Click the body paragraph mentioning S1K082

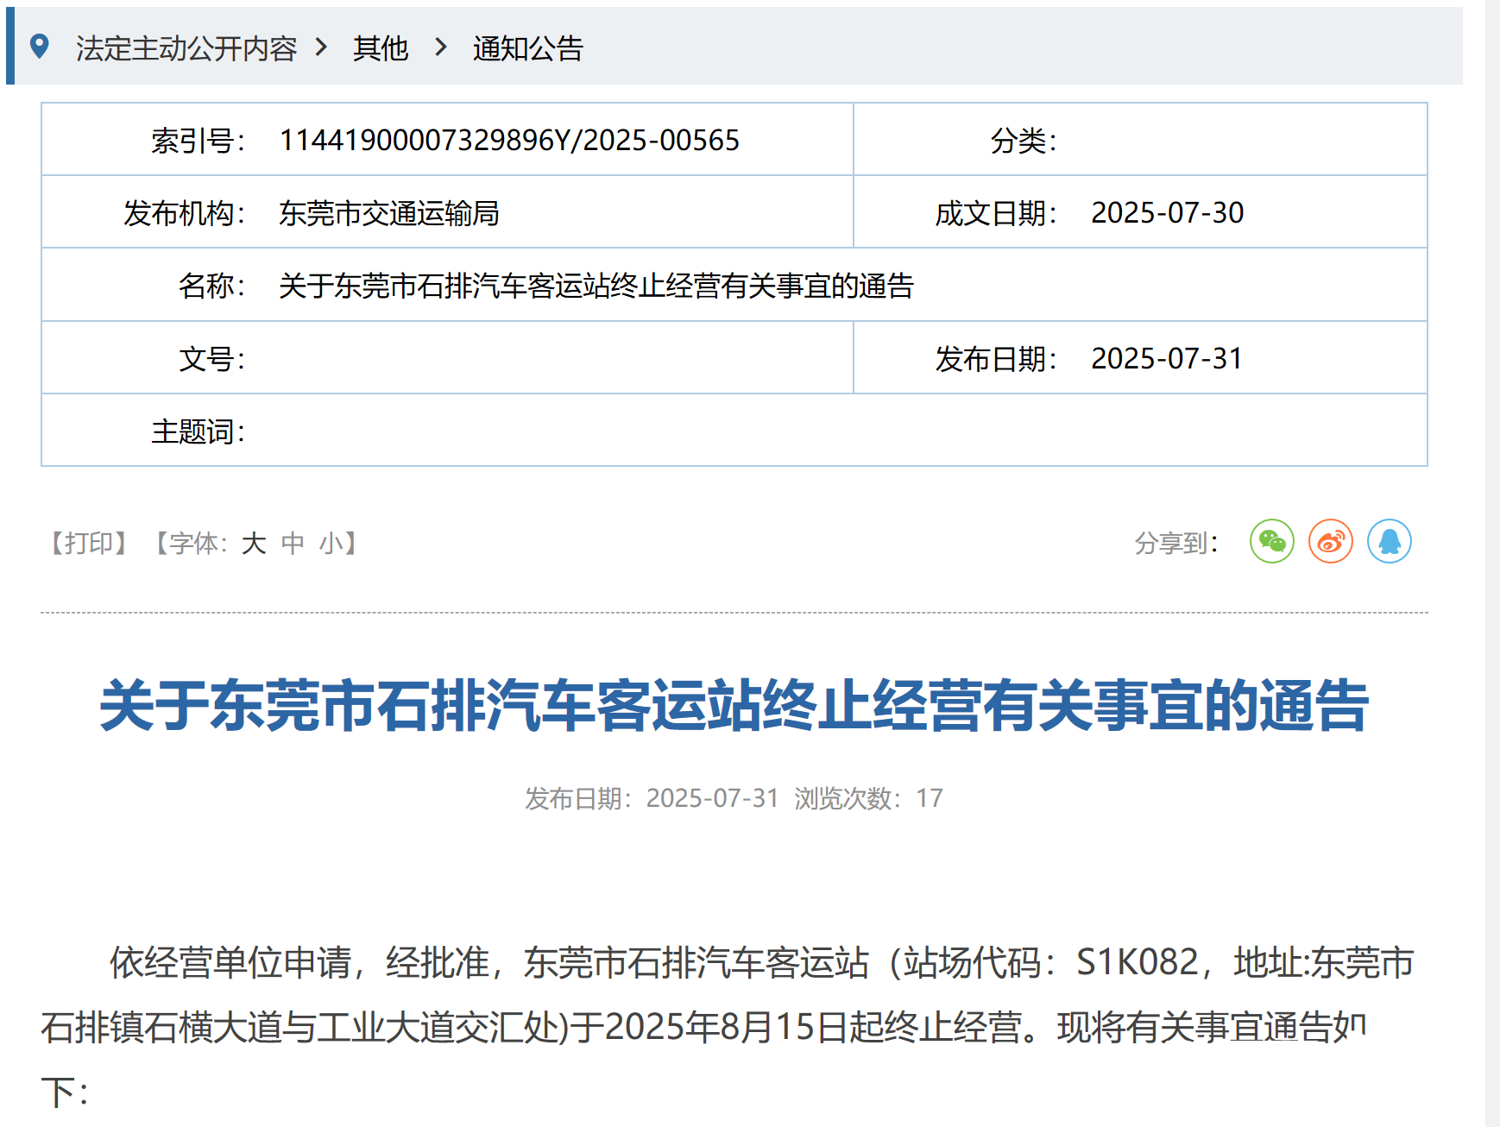(728, 1027)
